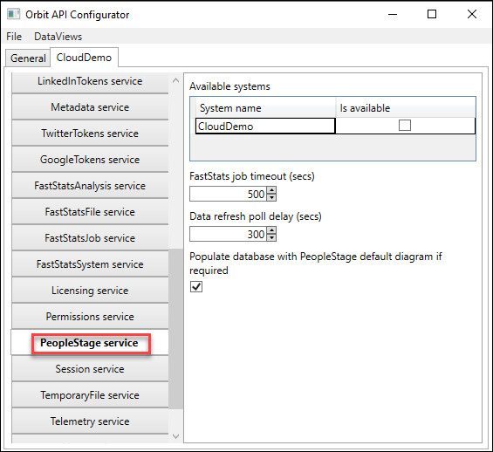The height and width of the screenshot is (452, 493).
Task: Open LinkedInTokens service settings
Action: (x=90, y=82)
